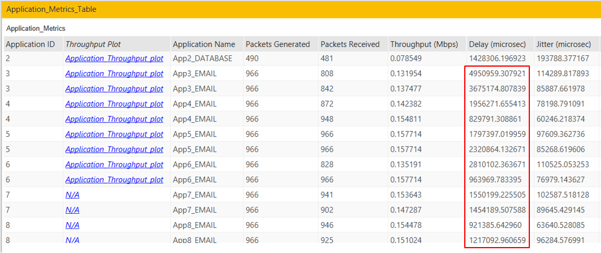Open the throughput plot link for App2_DATABASE
This screenshot has height=253, width=601.
pyautogui.click(x=114, y=58)
